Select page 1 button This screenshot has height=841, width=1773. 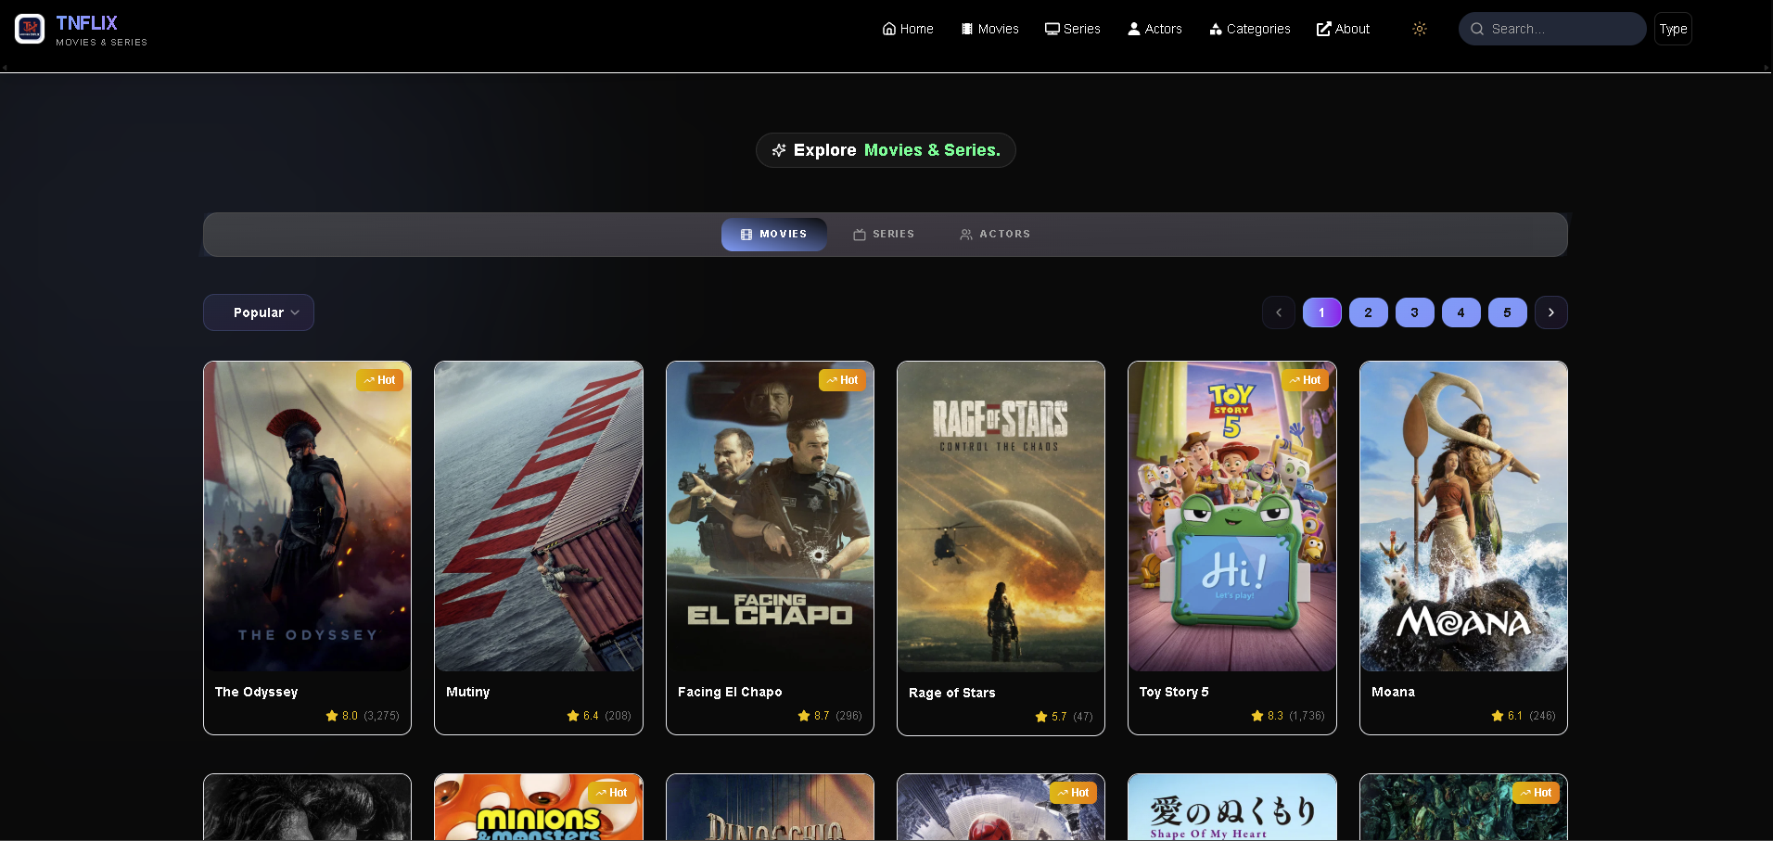click(x=1322, y=312)
